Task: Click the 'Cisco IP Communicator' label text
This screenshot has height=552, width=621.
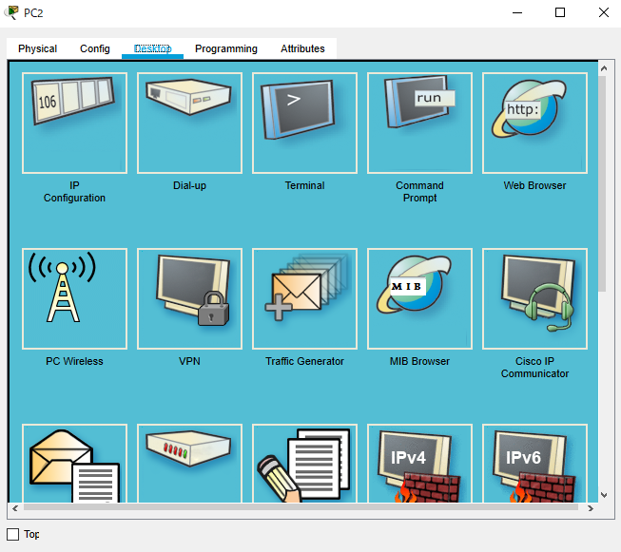Action: click(534, 368)
